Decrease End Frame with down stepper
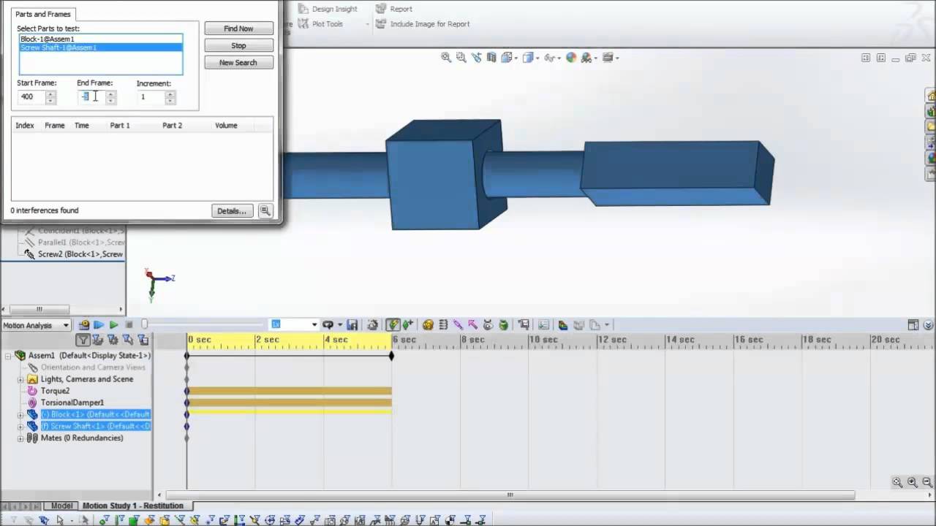936x526 pixels. tap(110, 100)
